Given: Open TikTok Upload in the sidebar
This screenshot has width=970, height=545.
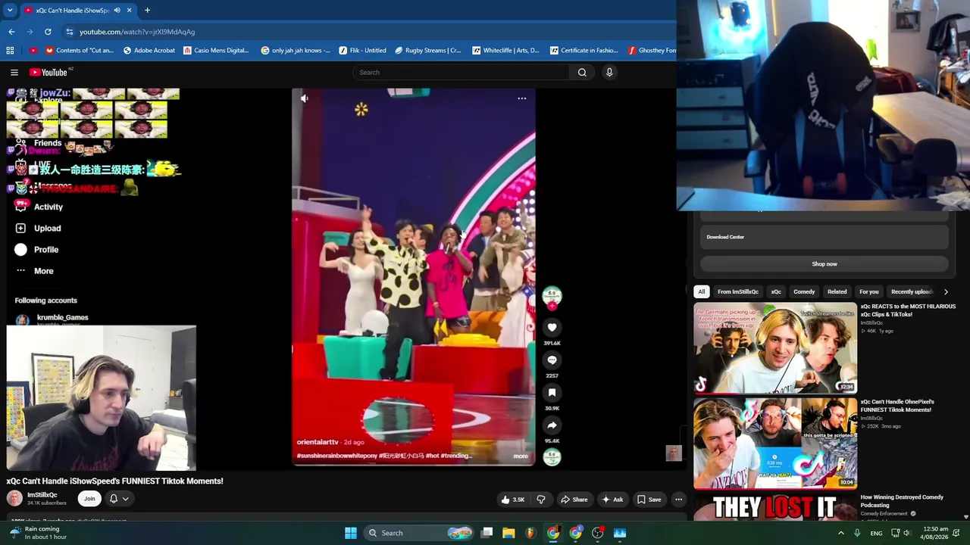Looking at the screenshot, I should (38, 228).
